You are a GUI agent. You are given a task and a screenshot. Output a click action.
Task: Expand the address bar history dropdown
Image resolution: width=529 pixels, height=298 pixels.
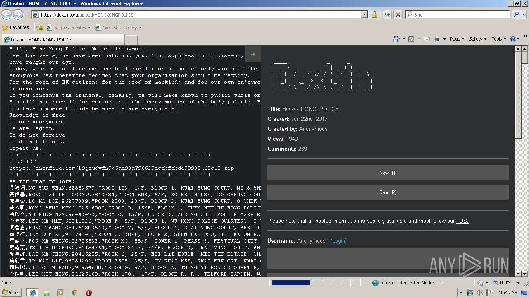point(364,14)
